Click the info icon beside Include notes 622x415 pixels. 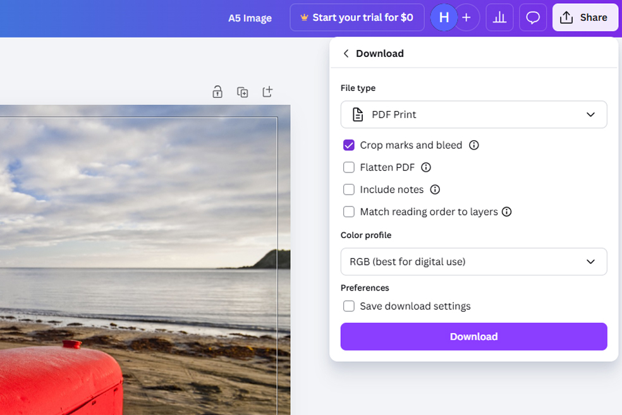tap(434, 189)
